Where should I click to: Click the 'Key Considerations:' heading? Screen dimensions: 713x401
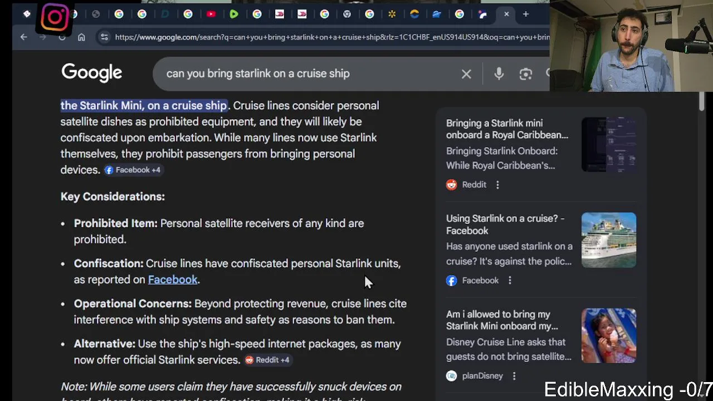click(x=113, y=197)
